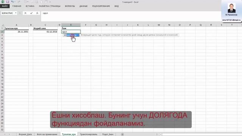The image size is (242, 136).
Task: Open the ВИД ribbon tab
Action: coord(116,6)
